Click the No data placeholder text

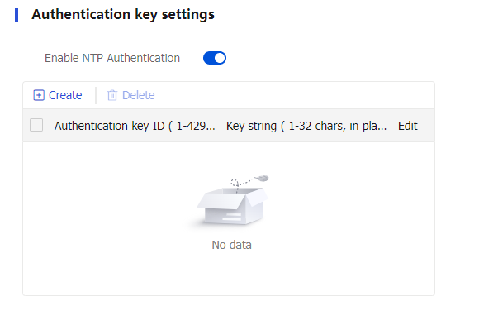[231, 245]
